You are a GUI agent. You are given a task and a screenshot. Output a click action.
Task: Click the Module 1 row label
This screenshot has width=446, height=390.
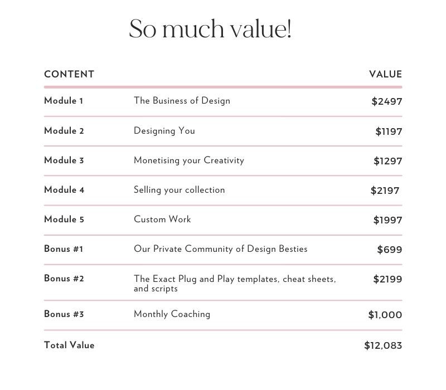click(64, 101)
